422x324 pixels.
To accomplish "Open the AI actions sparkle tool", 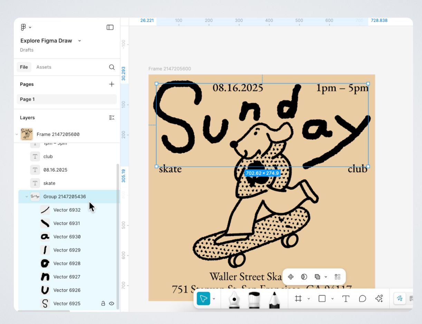I will [x=379, y=298].
